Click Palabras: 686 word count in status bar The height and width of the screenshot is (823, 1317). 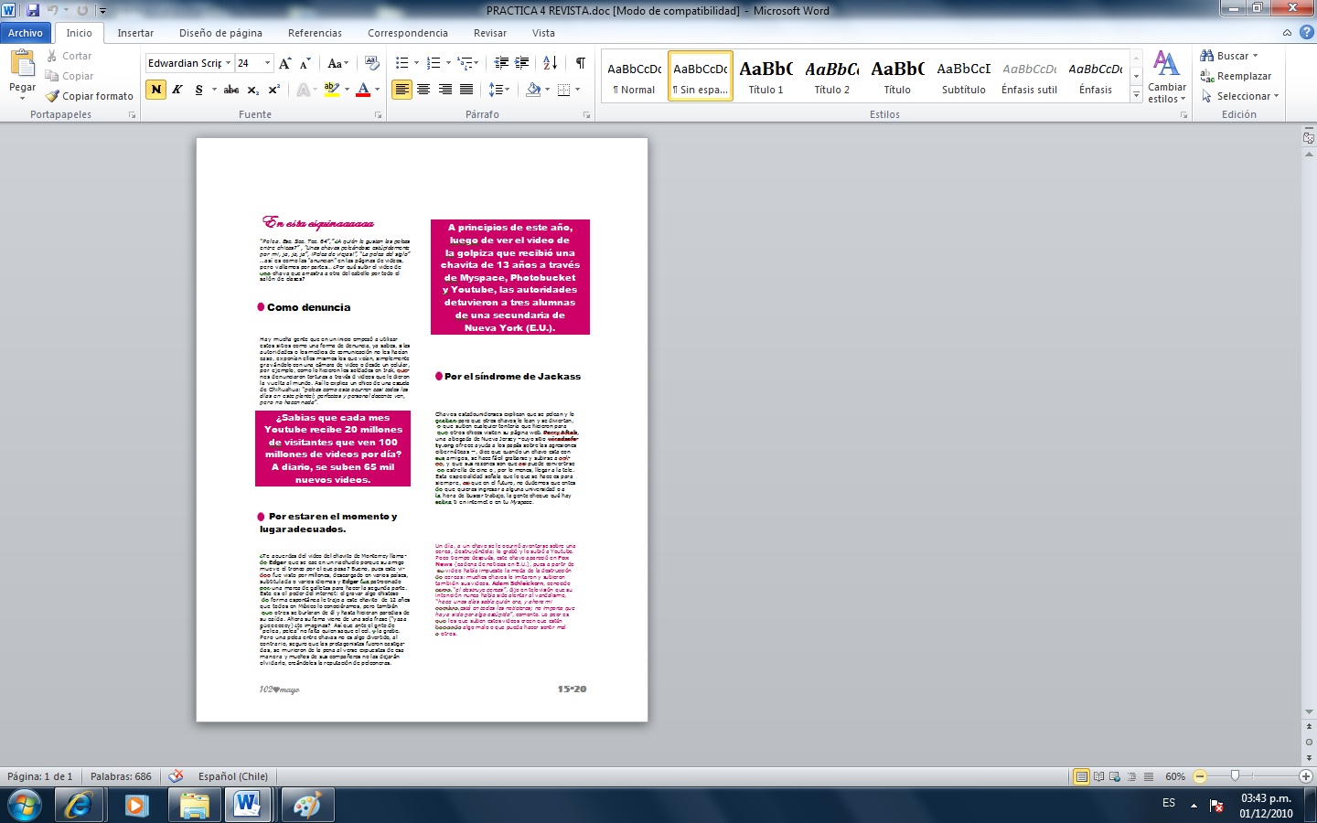click(x=122, y=776)
